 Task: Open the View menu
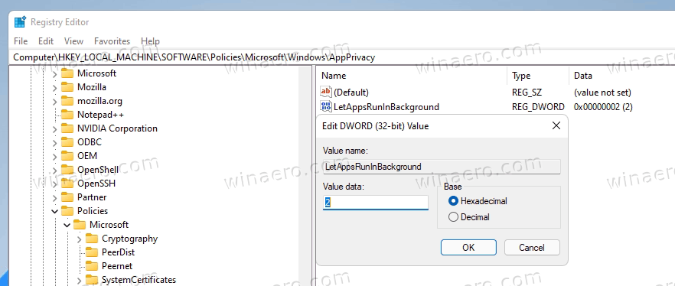tap(73, 41)
